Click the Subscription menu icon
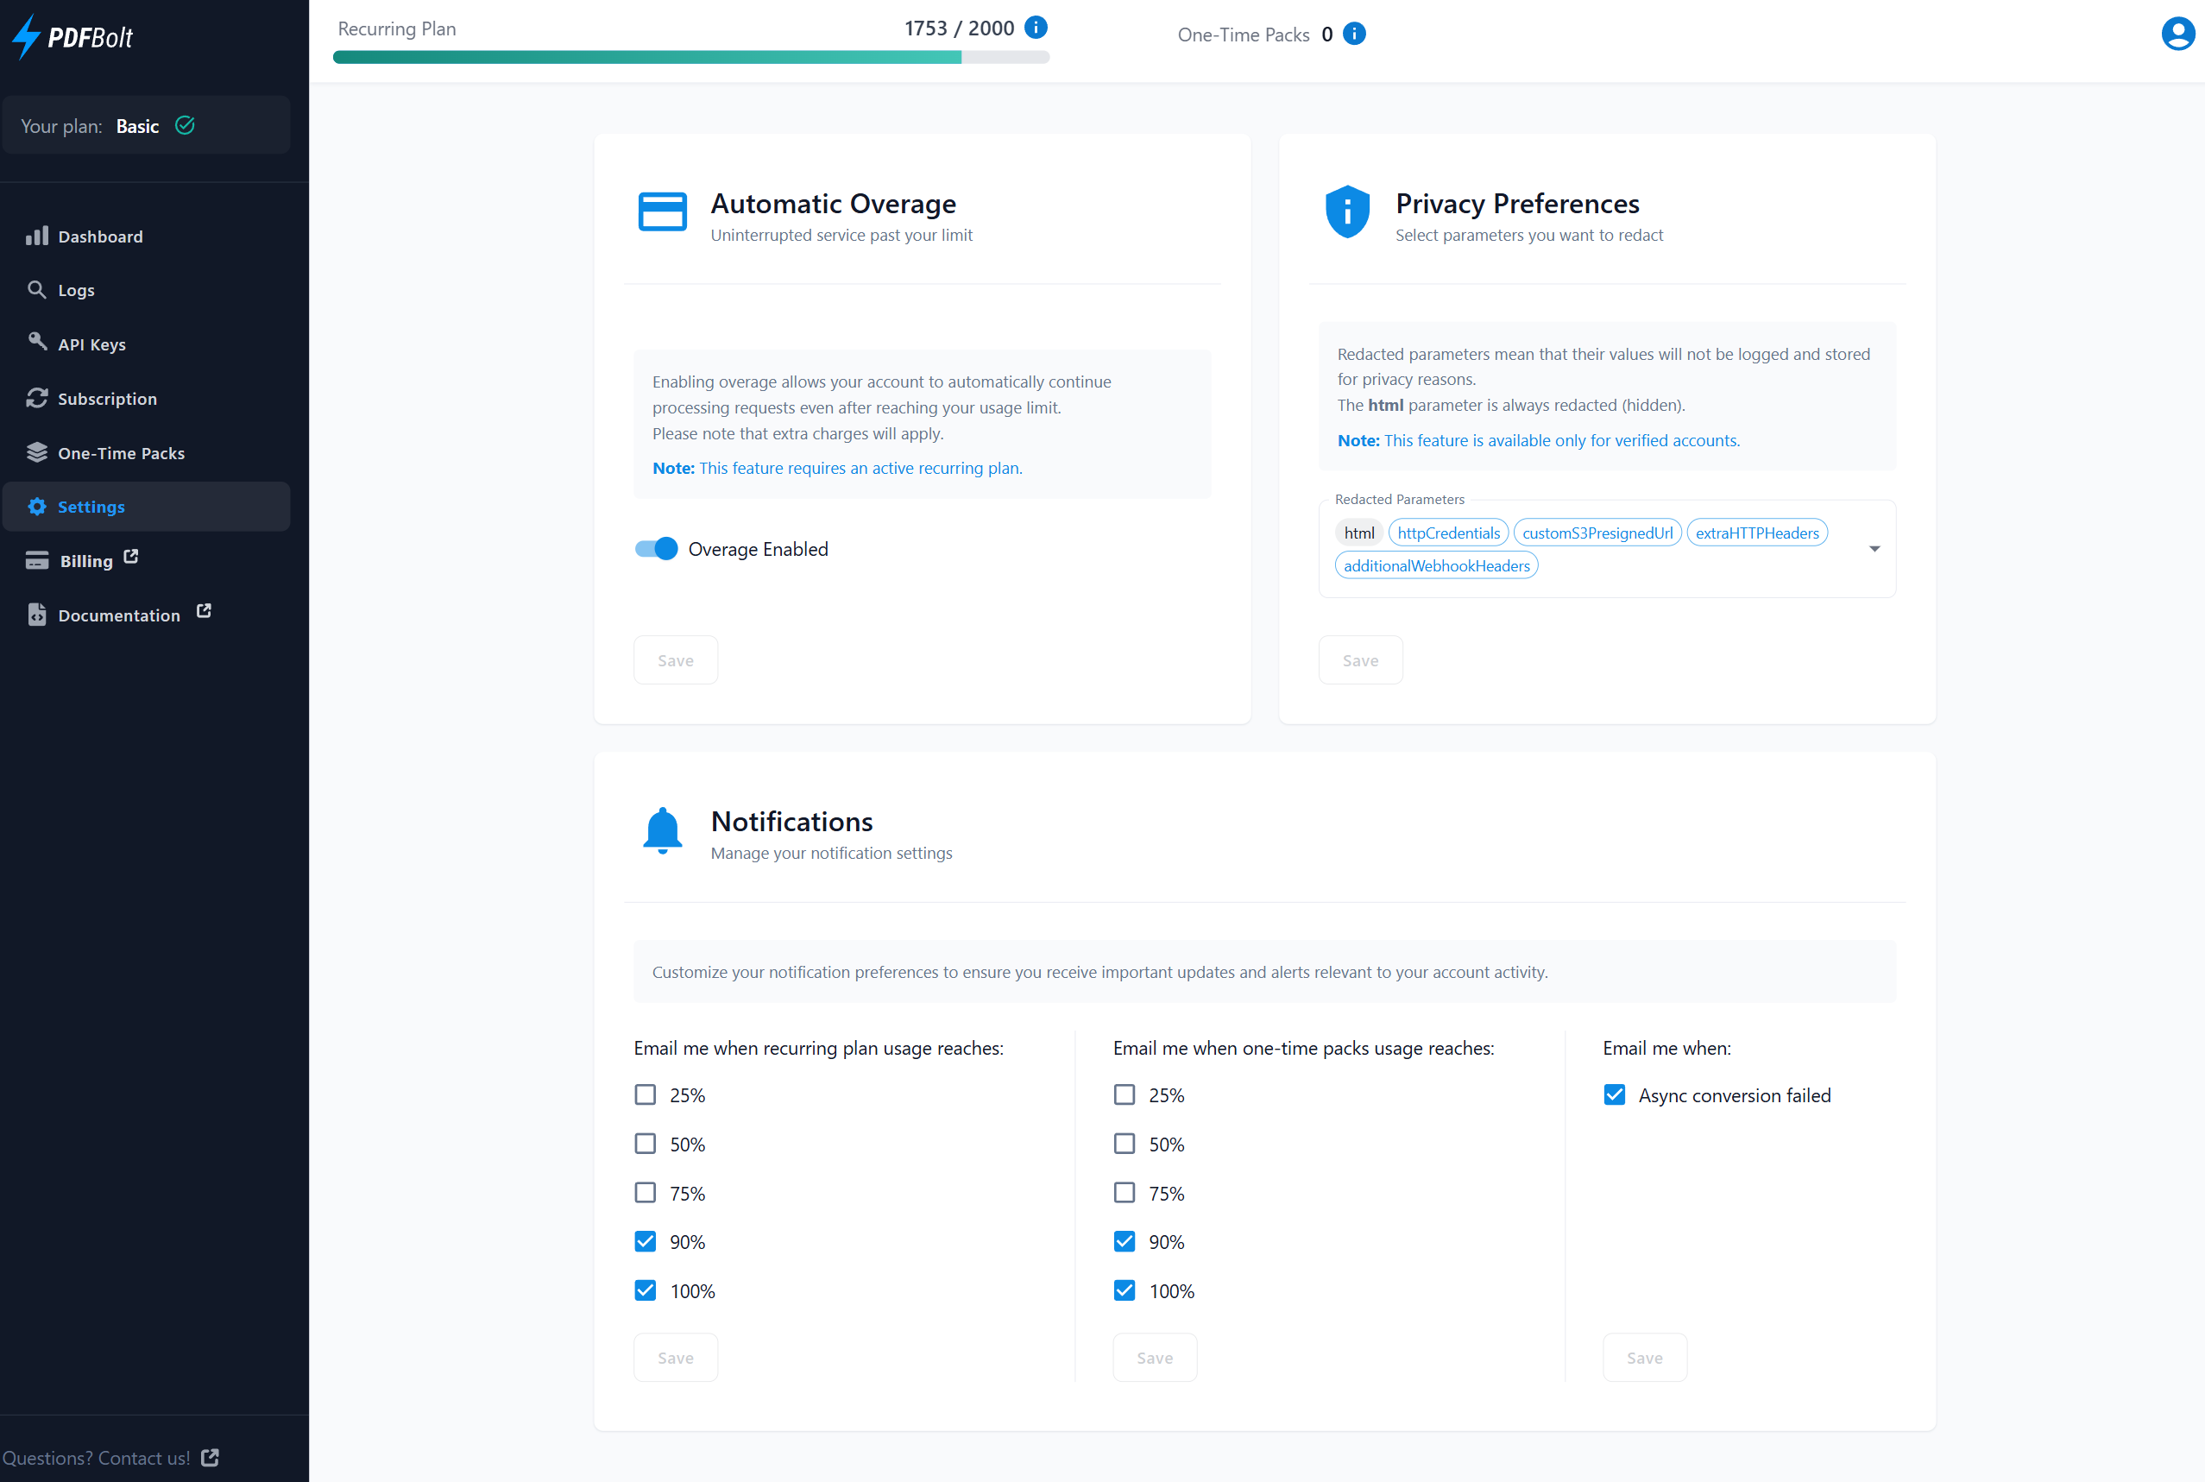Screen dimensions: 2205x1482 (38, 397)
